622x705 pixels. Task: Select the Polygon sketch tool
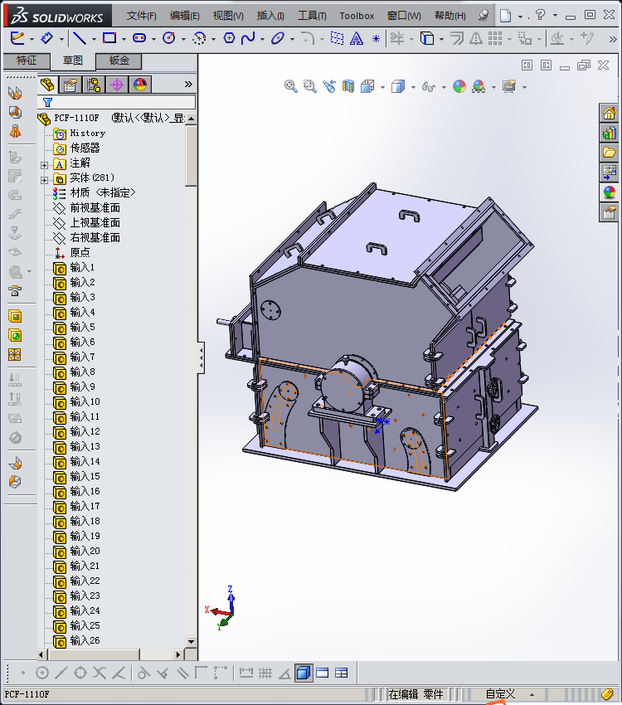(x=229, y=38)
